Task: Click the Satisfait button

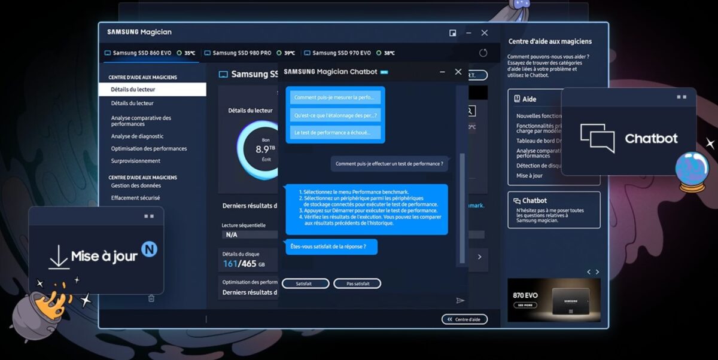Action: point(305,283)
